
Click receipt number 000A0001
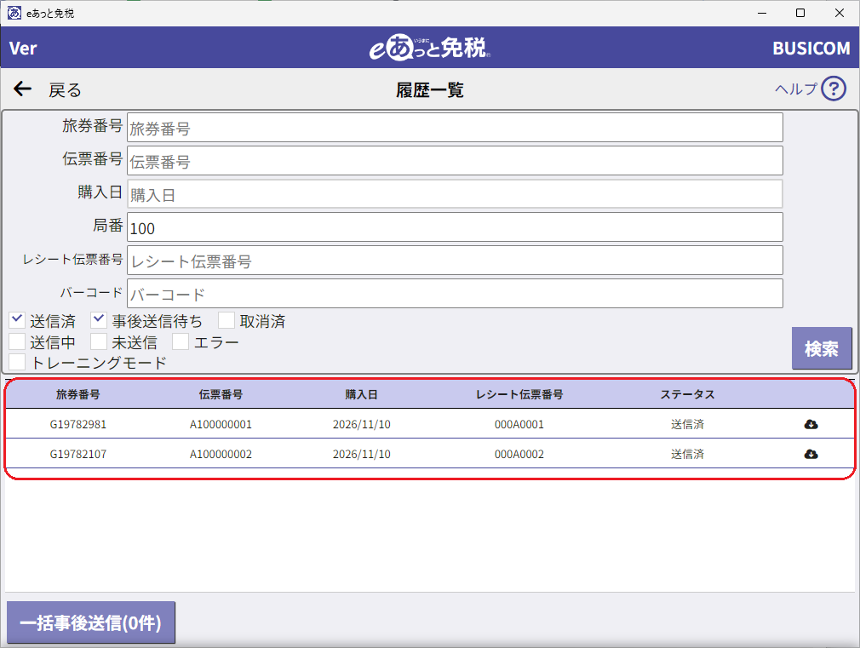tap(519, 424)
